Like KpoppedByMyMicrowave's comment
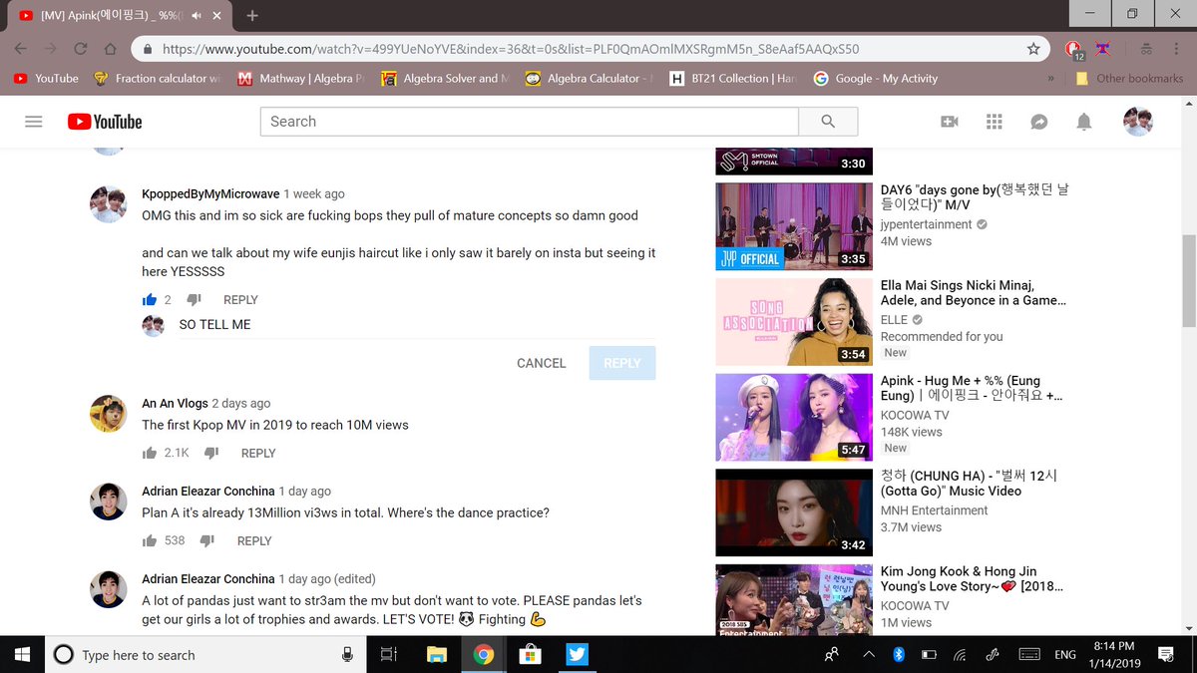The width and height of the screenshot is (1197, 673). (151, 299)
